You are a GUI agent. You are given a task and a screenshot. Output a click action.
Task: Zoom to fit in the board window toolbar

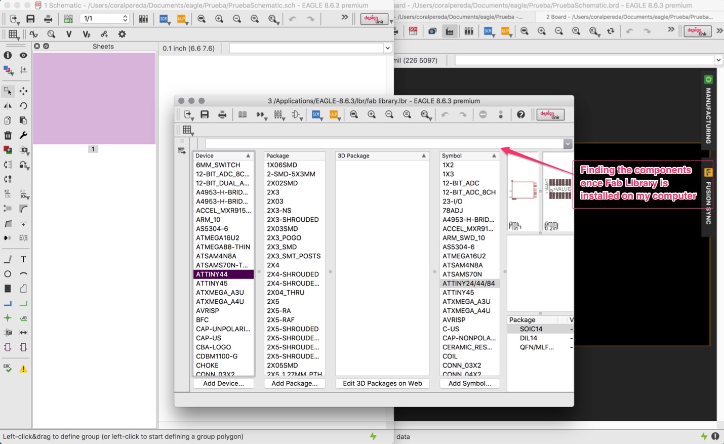[525, 31]
